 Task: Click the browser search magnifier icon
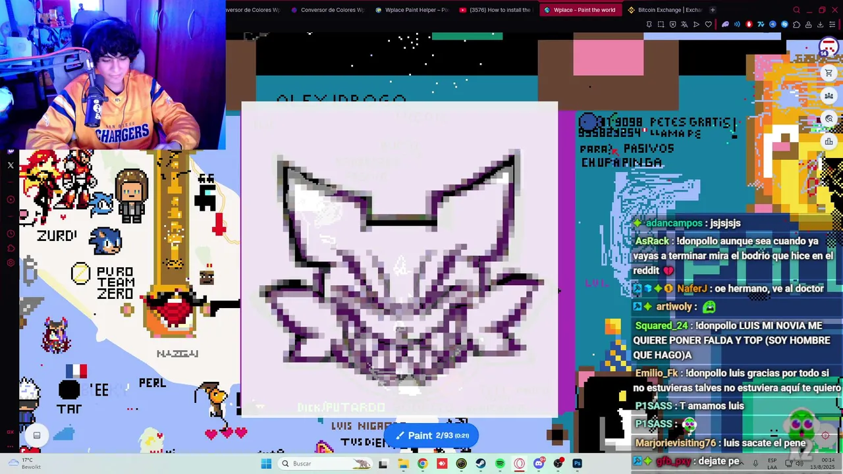796,10
